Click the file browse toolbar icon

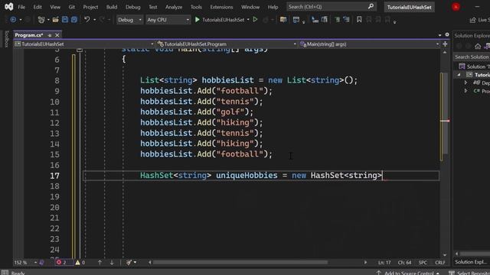(283, 20)
